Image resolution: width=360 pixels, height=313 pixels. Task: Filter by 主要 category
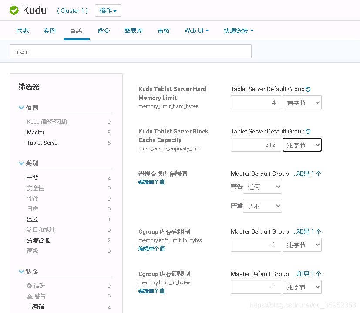33,177
